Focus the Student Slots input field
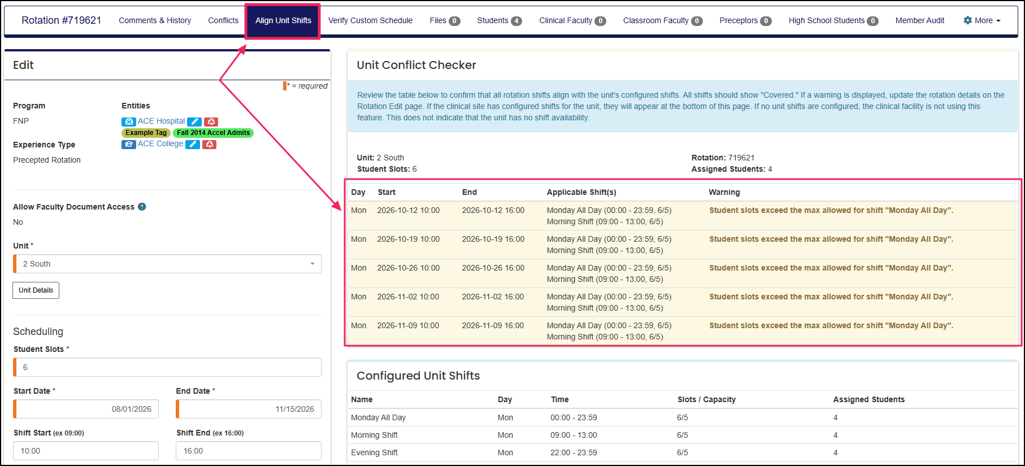This screenshot has width=1025, height=466. click(x=167, y=367)
